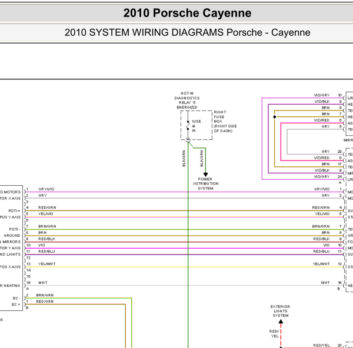Screen dimensions: 353x348
Task: Click the 2010 SYSTEM WIRING DIAGRAMS subtitle
Action: point(187,32)
